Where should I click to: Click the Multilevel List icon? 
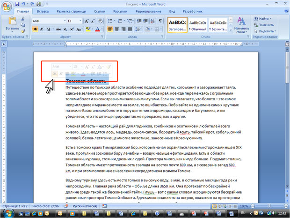pyautogui.click(x=130, y=21)
